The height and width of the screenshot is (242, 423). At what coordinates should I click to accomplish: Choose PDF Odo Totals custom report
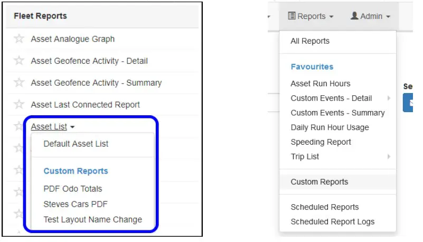pos(73,189)
